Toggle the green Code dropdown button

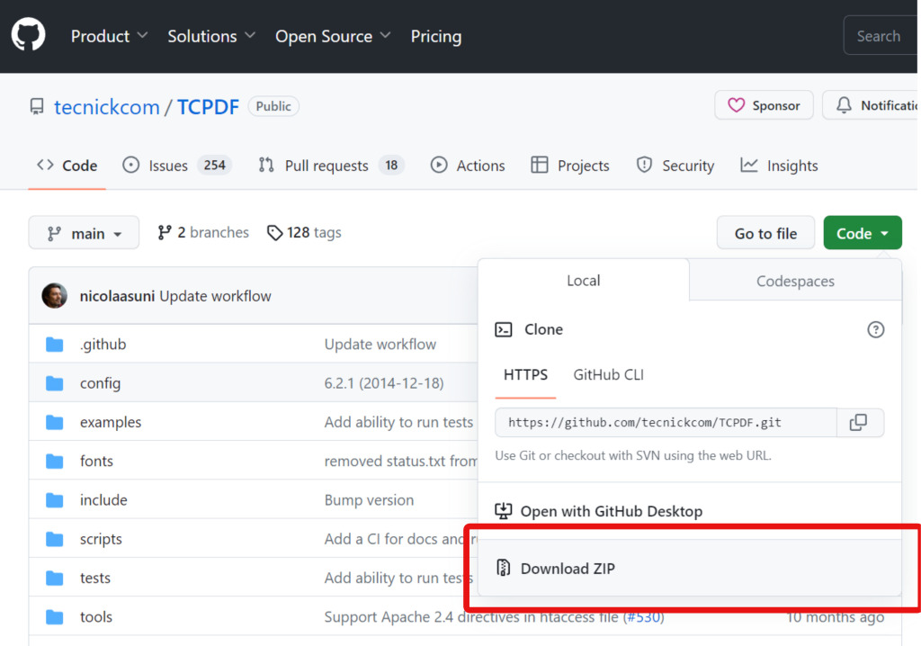pyautogui.click(x=862, y=233)
